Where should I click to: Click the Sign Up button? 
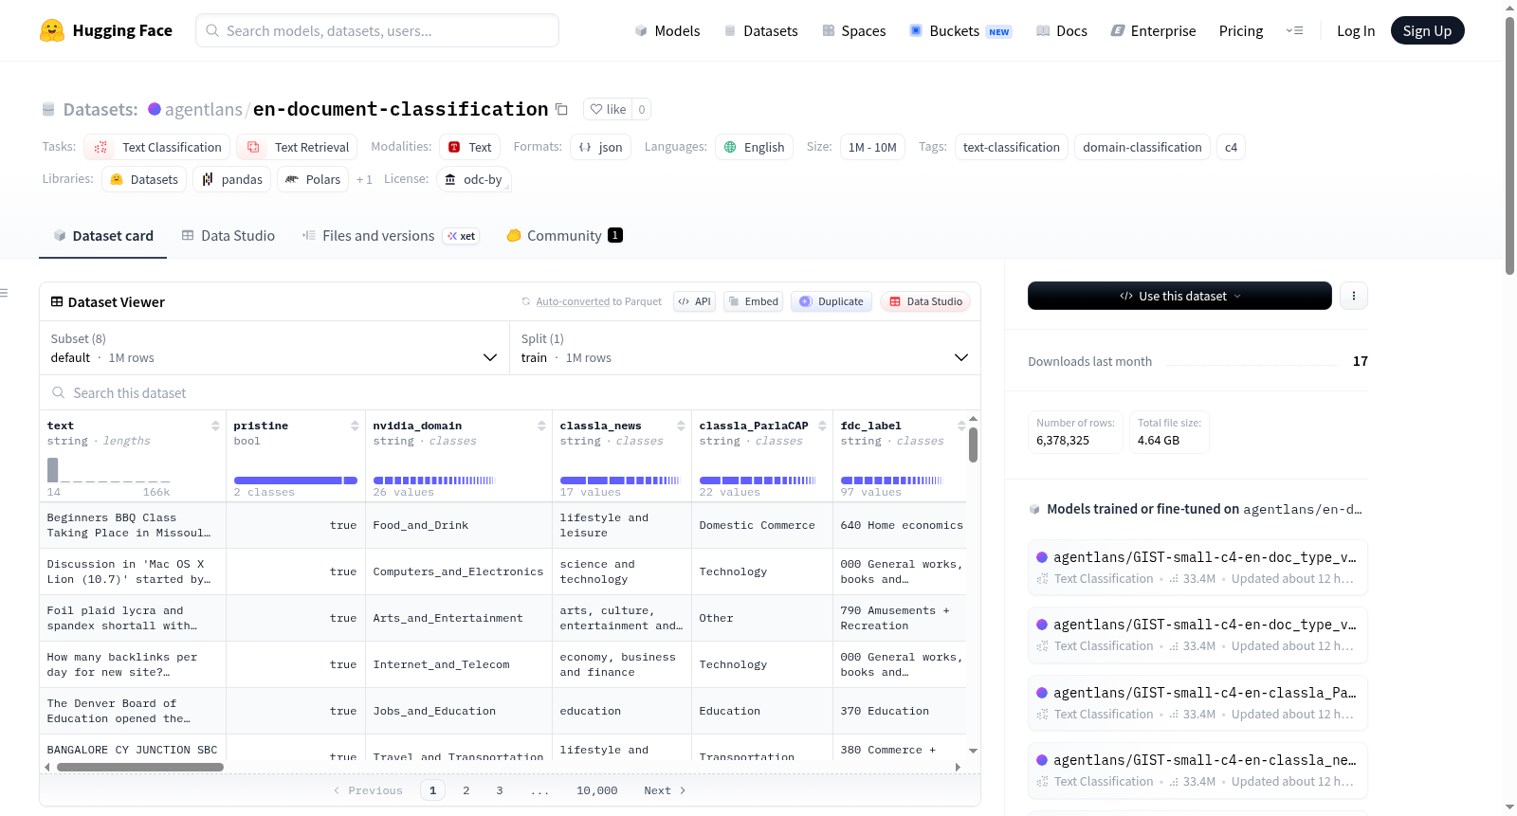pyautogui.click(x=1427, y=30)
